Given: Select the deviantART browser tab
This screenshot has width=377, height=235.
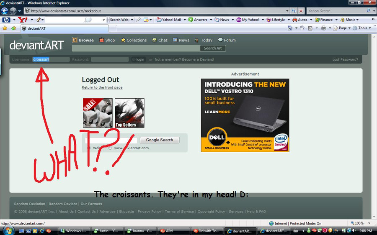Looking at the screenshot, I should pyautogui.click(x=65, y=28).
